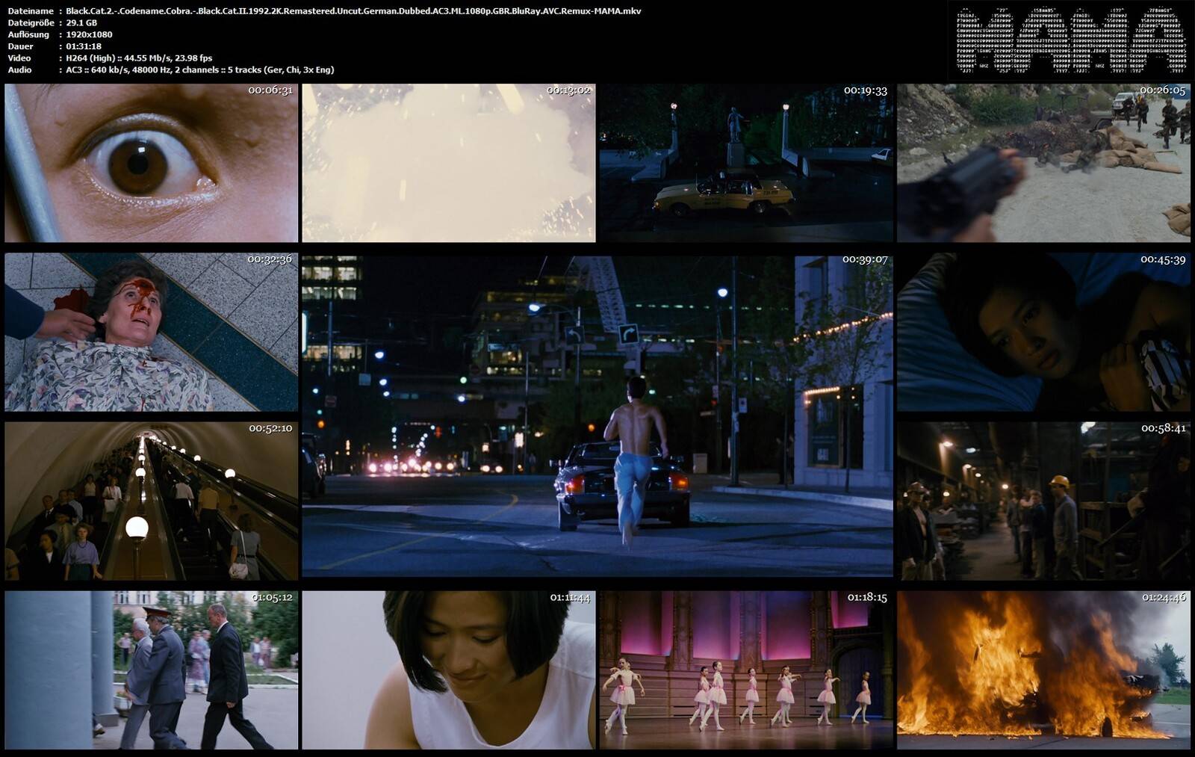
Task: Click the file name text ending in MAMA.mkv
Action: tap(353, 11)
